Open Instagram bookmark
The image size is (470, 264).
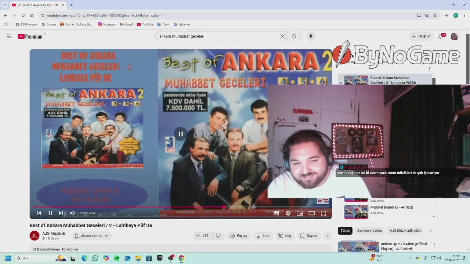pyautogui.click(x=107, y=25)
